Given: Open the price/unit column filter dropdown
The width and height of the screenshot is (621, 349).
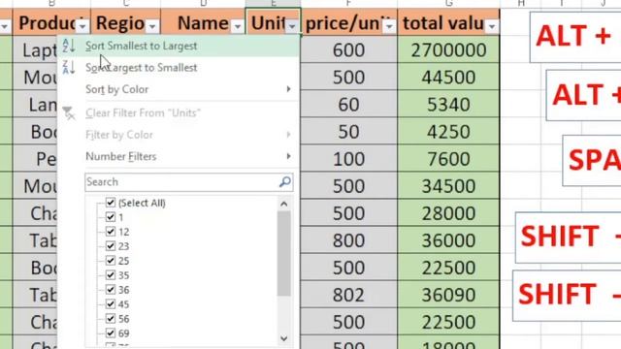Looking at the screenshot, I should tap(389, 26).
